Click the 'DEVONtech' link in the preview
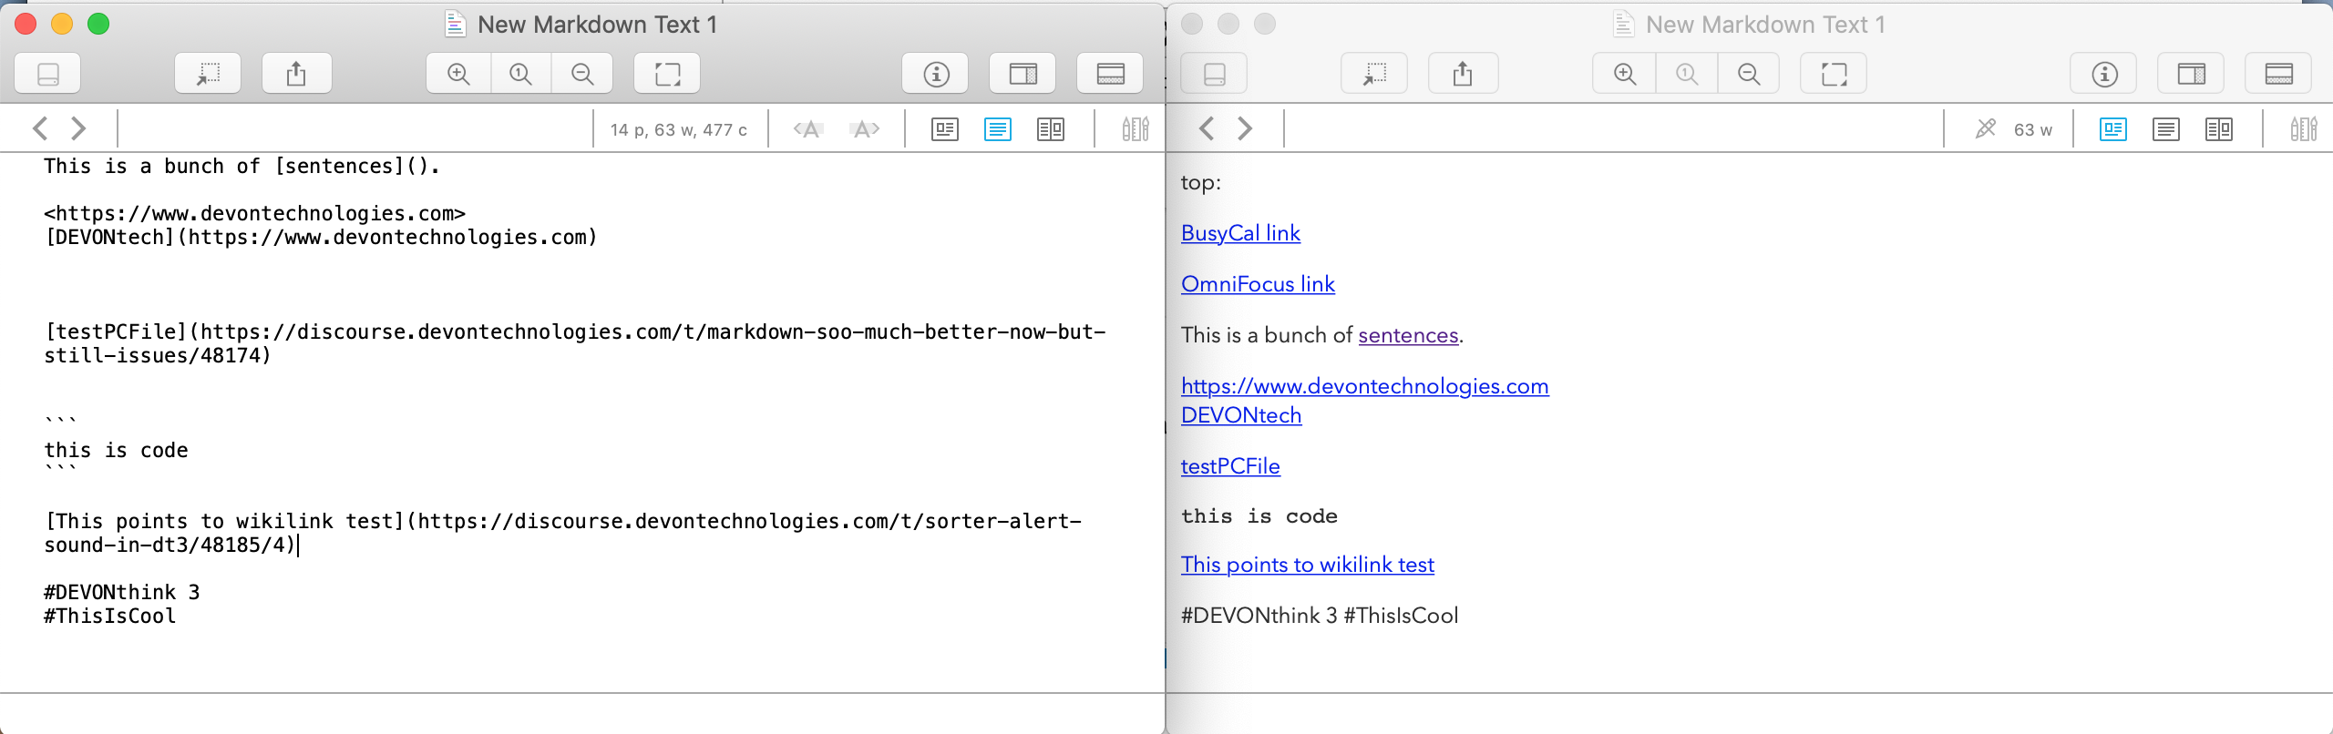Viewport: 2333px width, 734px height. click(1241, 415)
